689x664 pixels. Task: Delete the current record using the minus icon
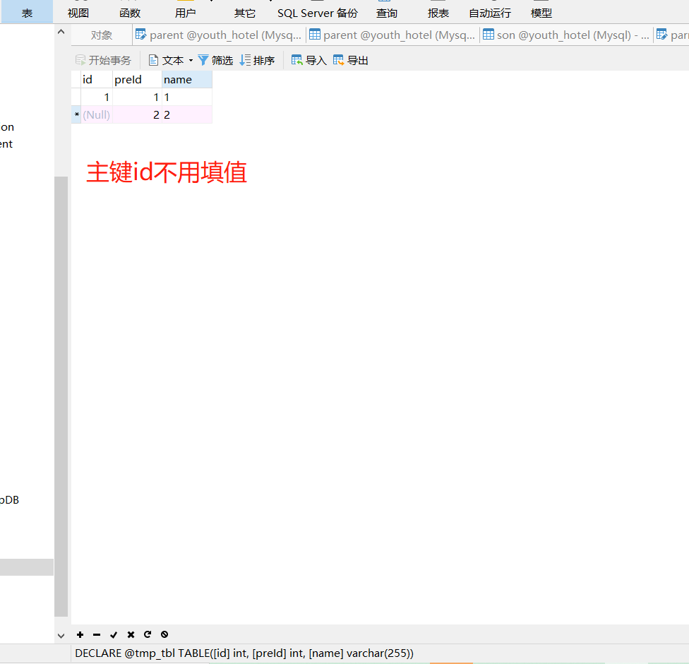tap(97, 634)
